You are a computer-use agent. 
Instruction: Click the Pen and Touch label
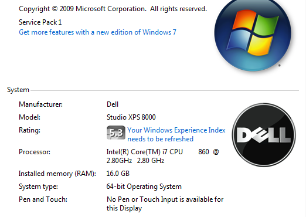(x=43, y=199)
